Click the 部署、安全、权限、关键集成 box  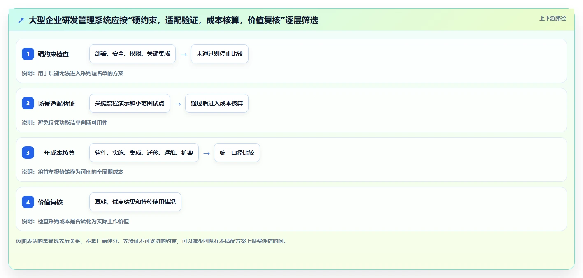(132, 54)
